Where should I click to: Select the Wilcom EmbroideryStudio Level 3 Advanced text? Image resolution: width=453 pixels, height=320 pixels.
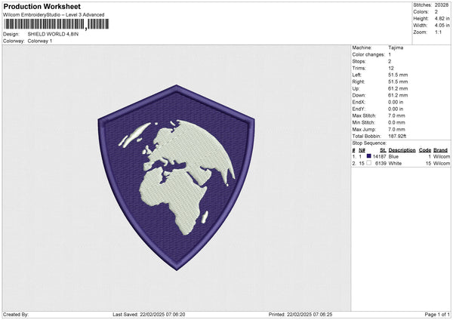(x=54, y=15)
